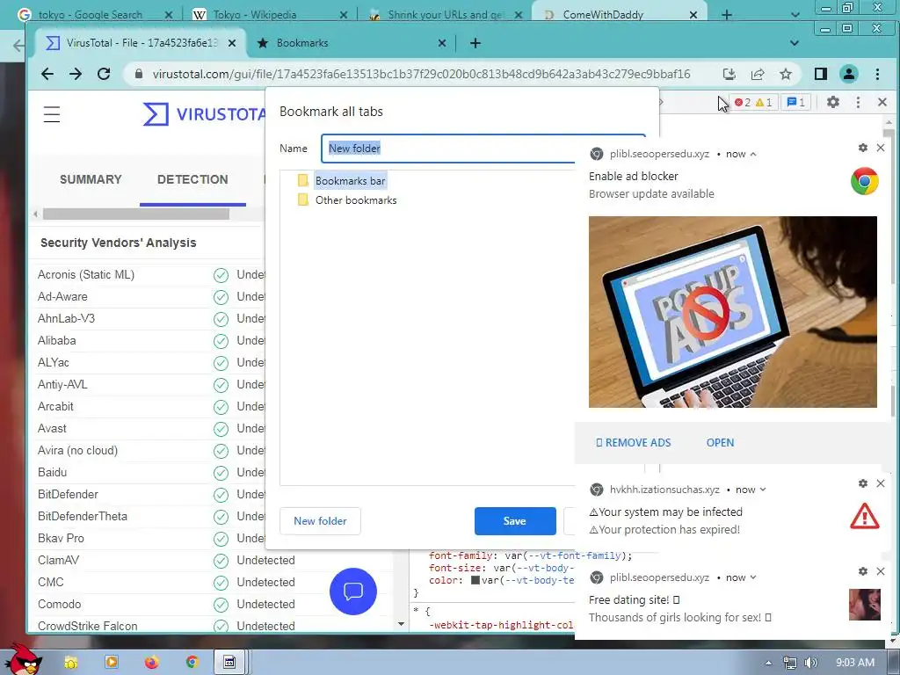Click the share page icon
Screen dimensions: 900x675
click(x=758, y=74)
